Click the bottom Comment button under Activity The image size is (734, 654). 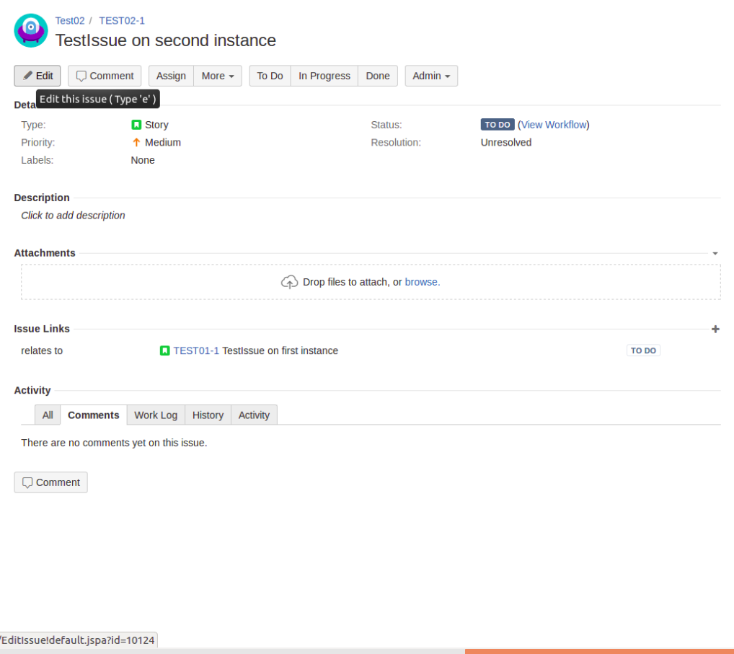pyautogui.click(x=50, y=482)
